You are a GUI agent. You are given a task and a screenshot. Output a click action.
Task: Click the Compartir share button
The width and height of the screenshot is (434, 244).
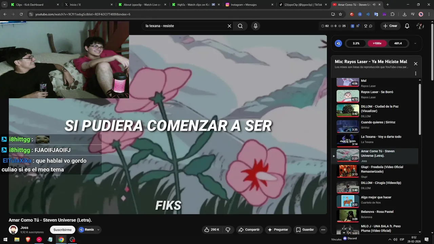coord(249,230)
